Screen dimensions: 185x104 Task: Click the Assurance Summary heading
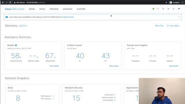(18, 37)
